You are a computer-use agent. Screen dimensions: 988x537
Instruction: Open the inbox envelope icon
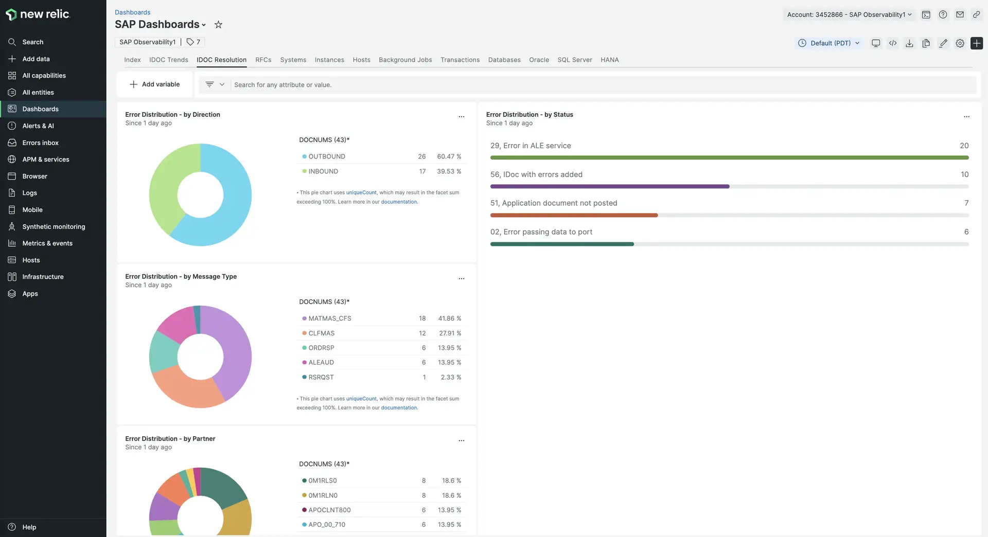point(960,14)
